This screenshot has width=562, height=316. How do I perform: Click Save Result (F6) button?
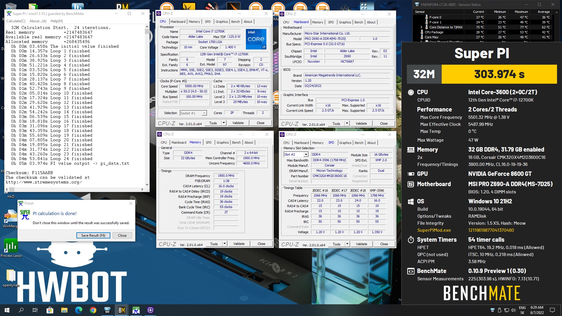pyautogui.click(x=93, y=236)
